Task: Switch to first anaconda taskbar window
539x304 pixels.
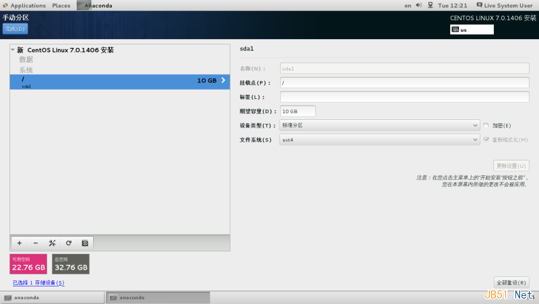Action: coord(53,298)
